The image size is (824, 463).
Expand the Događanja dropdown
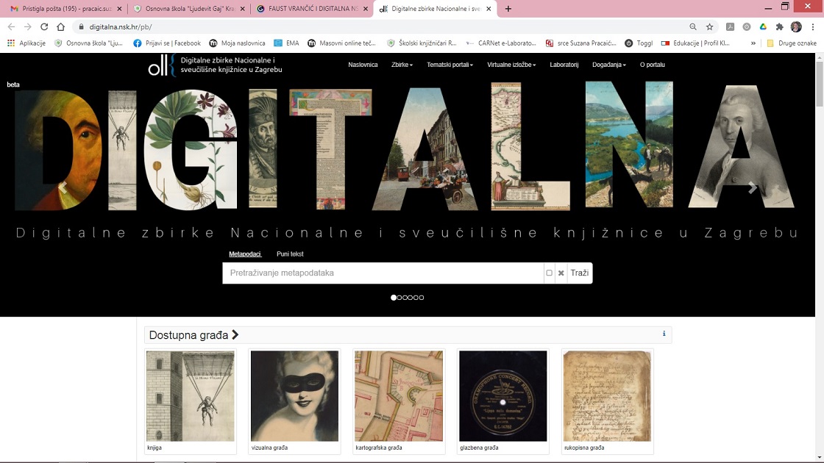pyautogui.click(x=609, y=65)
